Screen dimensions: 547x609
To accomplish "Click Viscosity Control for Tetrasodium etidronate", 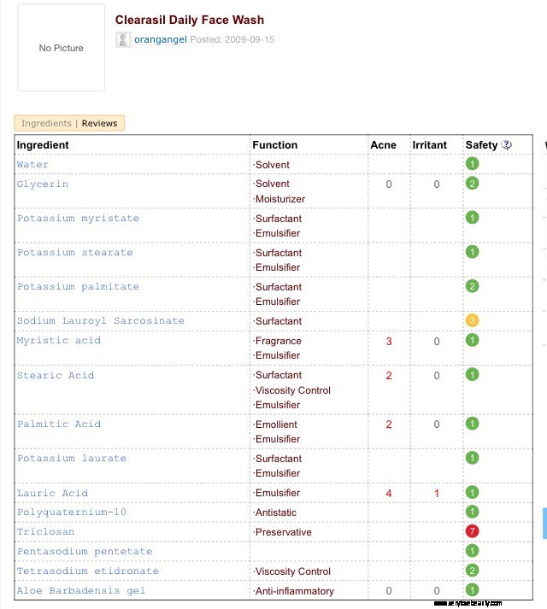I will (293, 571).
